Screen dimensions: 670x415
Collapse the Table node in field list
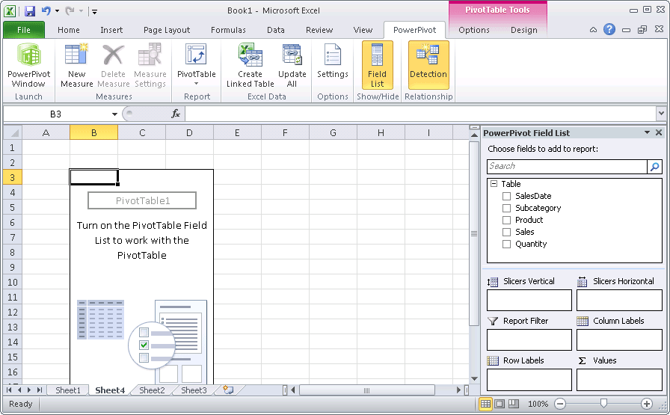tap(494, 184)
